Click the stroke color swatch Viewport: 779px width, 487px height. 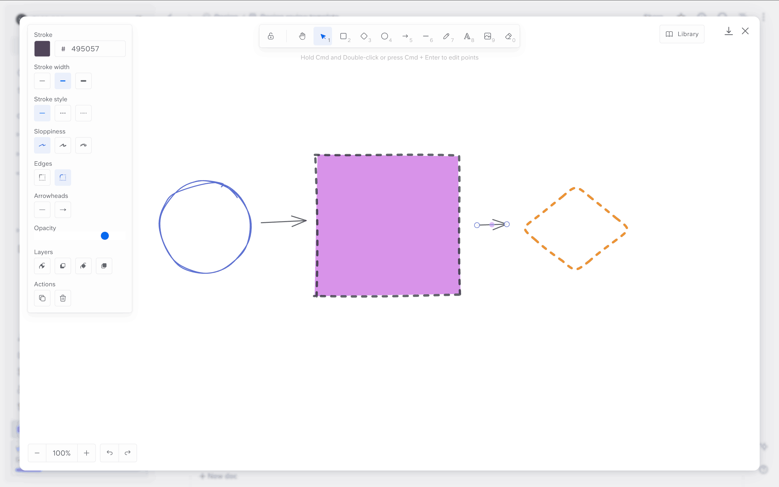[42, 49]
